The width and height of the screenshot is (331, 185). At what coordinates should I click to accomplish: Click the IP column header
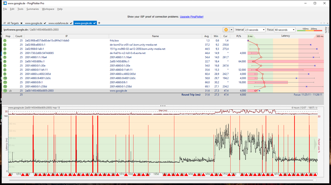point(67,36)
